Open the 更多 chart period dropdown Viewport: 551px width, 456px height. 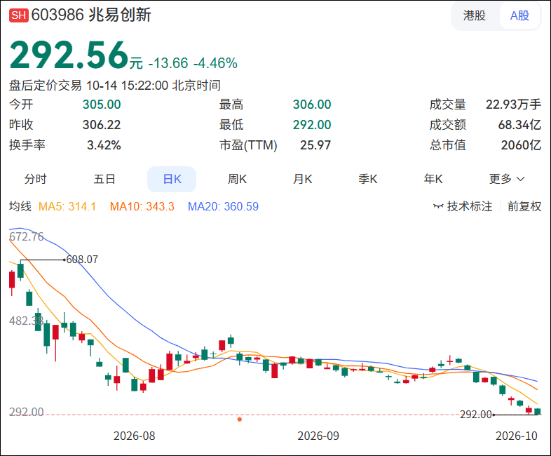[507, 179]
